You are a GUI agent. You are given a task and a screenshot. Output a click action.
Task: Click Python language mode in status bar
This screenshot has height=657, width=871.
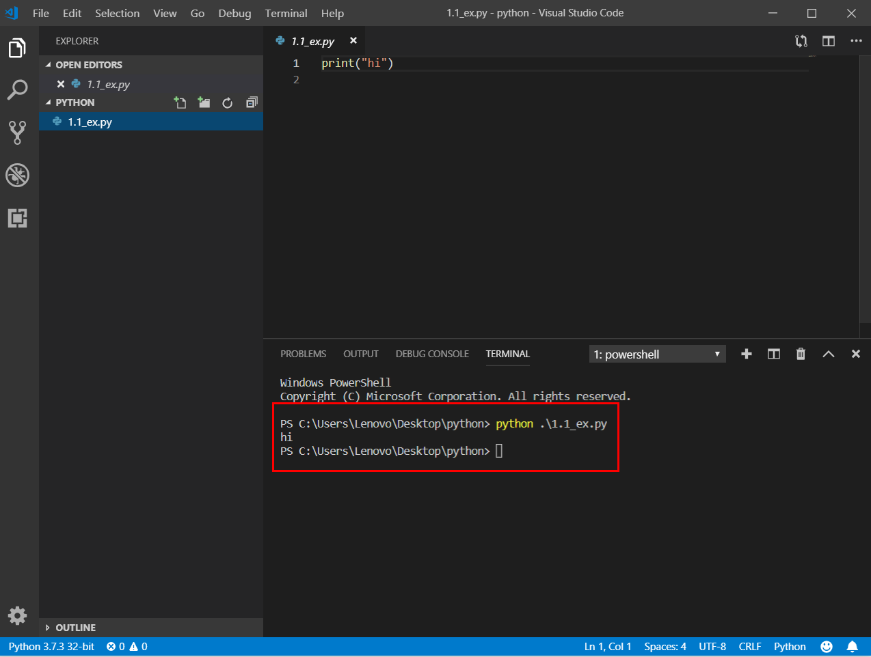(790, 647)
